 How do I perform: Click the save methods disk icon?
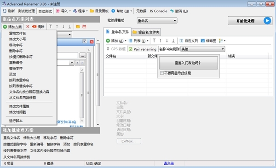point(84,27)
